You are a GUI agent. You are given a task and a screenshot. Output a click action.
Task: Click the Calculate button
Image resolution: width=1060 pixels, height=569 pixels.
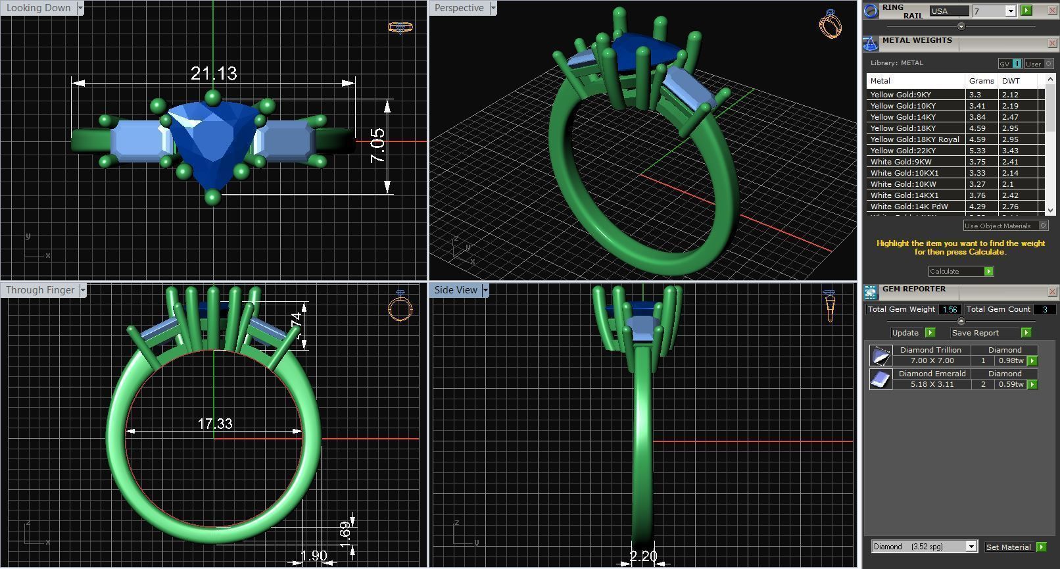click(x=961, y=271)
